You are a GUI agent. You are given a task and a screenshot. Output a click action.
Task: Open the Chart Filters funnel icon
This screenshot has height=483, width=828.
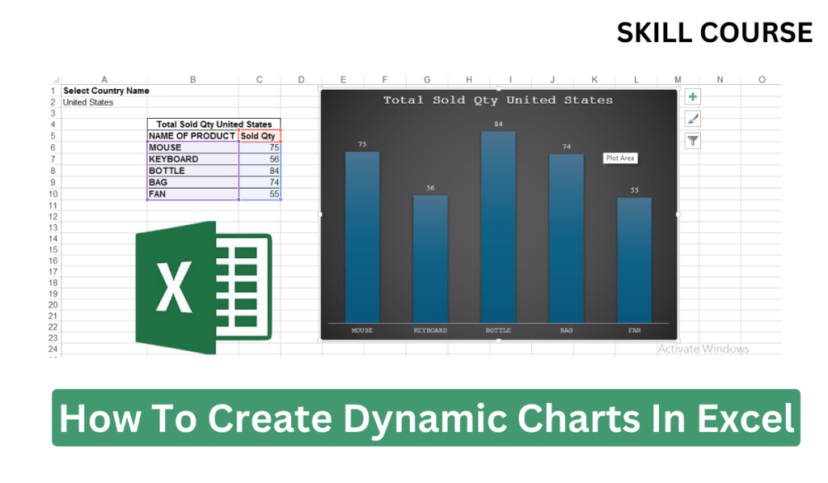pos(692,140)
